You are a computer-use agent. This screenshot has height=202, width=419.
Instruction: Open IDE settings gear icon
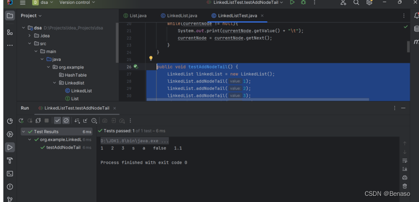pos(369,2)
